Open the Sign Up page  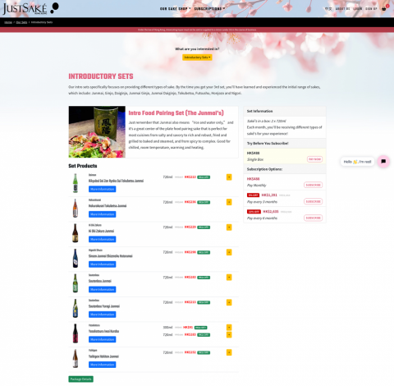click(371, 9)
